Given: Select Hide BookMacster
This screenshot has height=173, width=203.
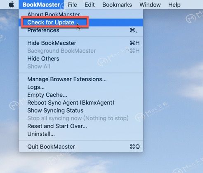Looking at the screenshot, I should click(x=81, y=43).
